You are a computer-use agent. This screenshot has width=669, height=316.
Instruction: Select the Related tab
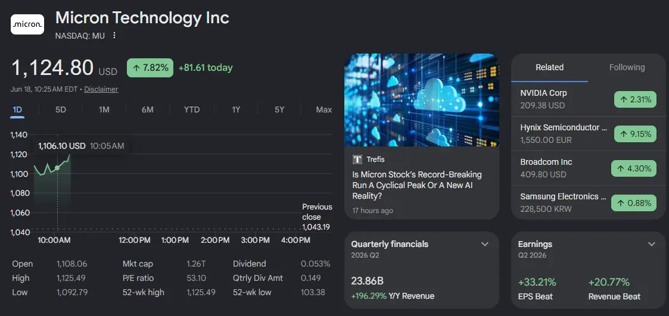coord(549,67)
